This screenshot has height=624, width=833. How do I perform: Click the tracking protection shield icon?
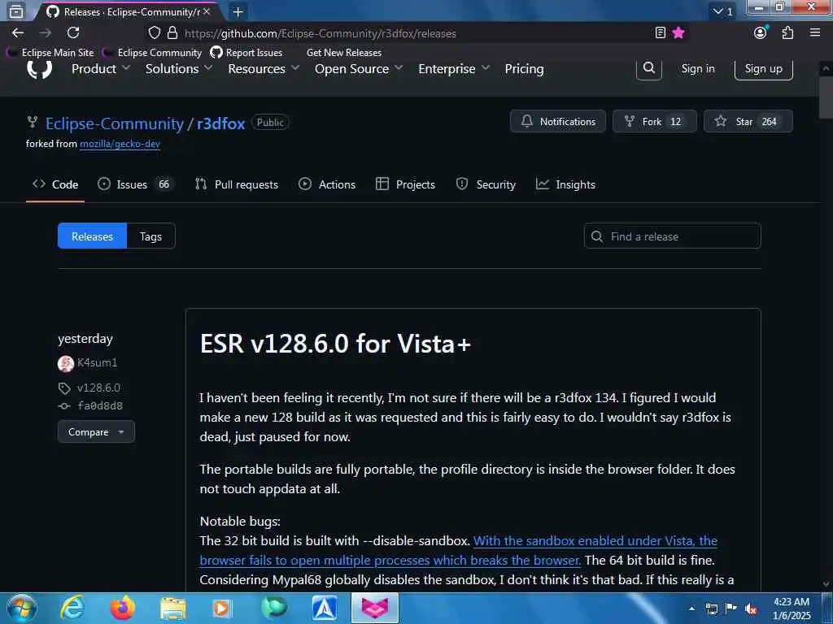click(154, 32)
